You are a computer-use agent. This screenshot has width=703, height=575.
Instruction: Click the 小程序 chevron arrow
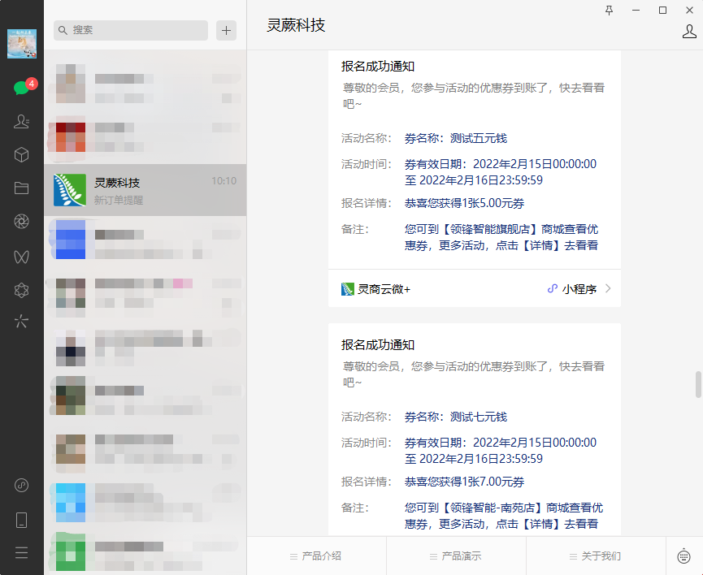click(608, 288)
